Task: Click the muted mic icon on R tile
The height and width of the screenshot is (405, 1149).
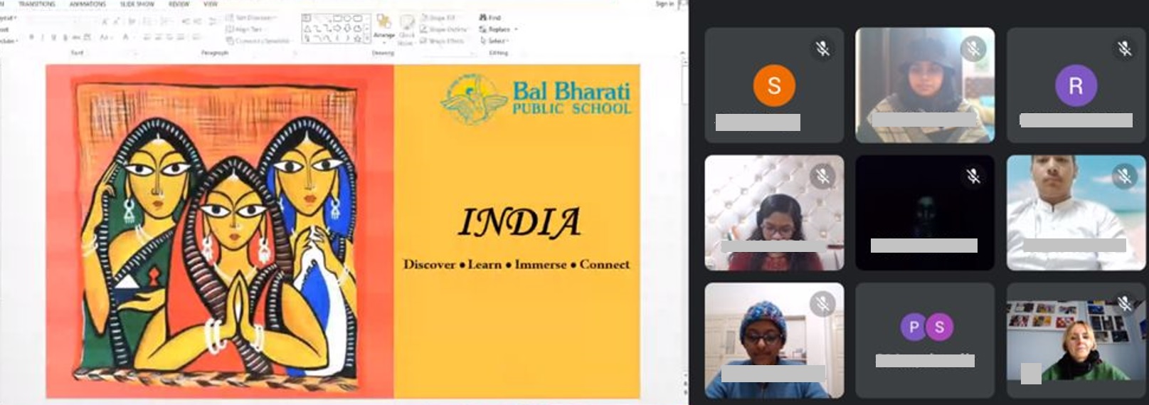Action: [x=1124, y=48]
